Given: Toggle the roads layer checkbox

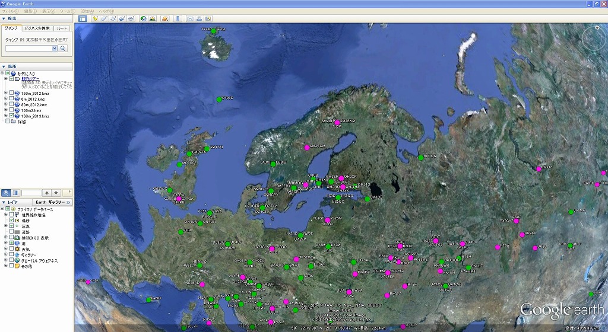Looking at the screenshot, I should 12,232.
